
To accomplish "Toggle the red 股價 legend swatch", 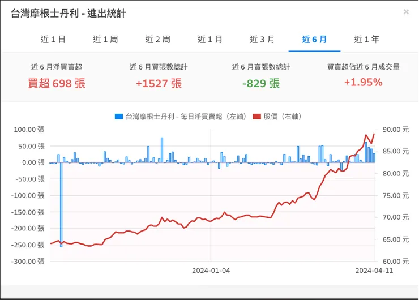I will pyautogui.click(x=256, y=117).
